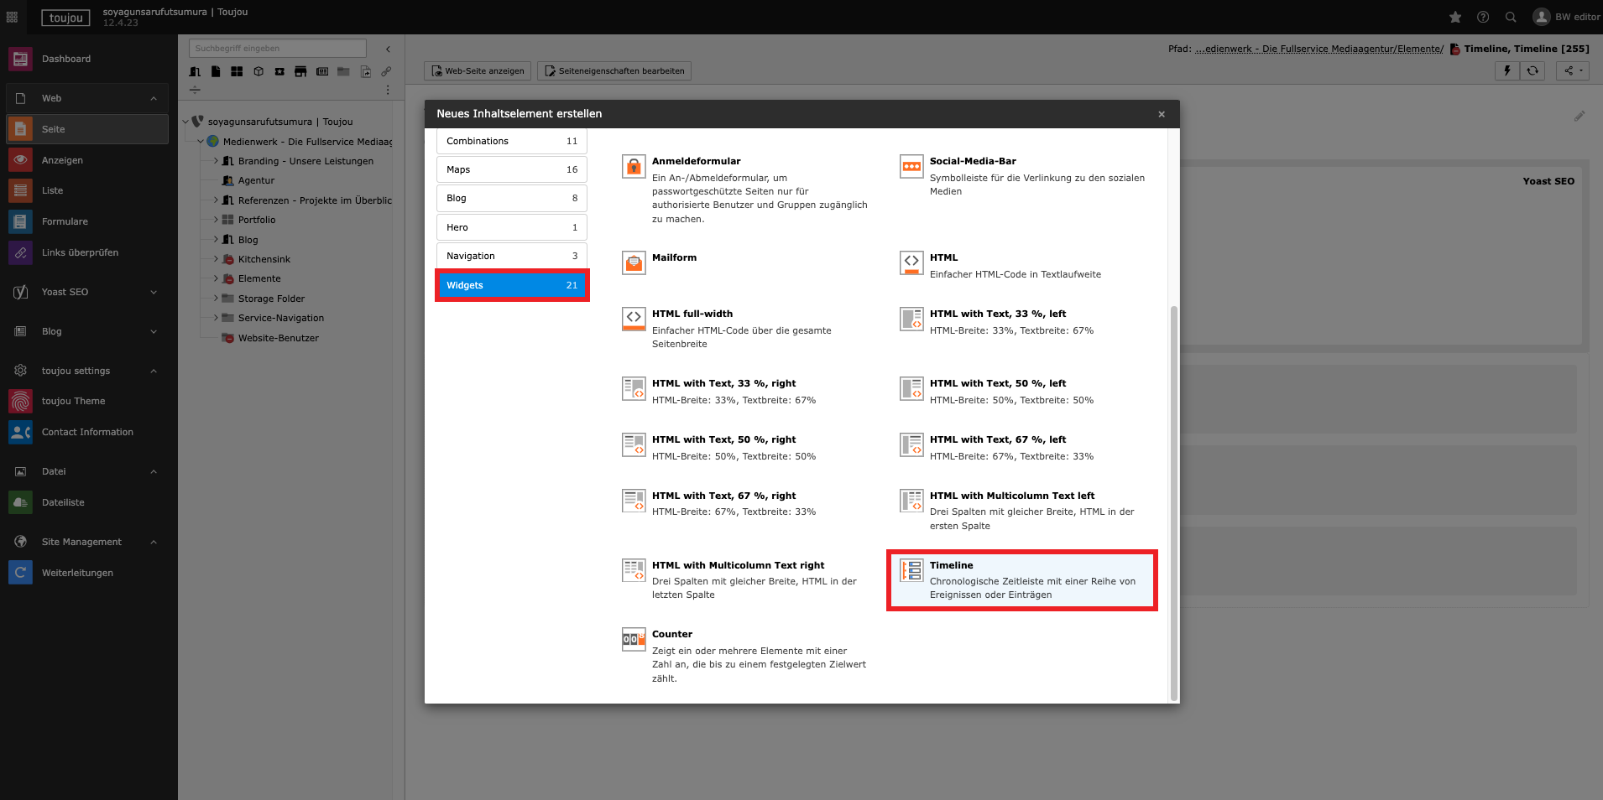The height and width of the screenshot is (800, 1603).
Task: Open the help question mark icon
Action: tap(1483, 17)
